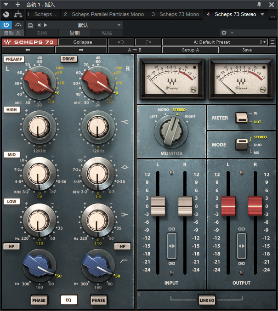Copy setup A to B

point(135,50)
